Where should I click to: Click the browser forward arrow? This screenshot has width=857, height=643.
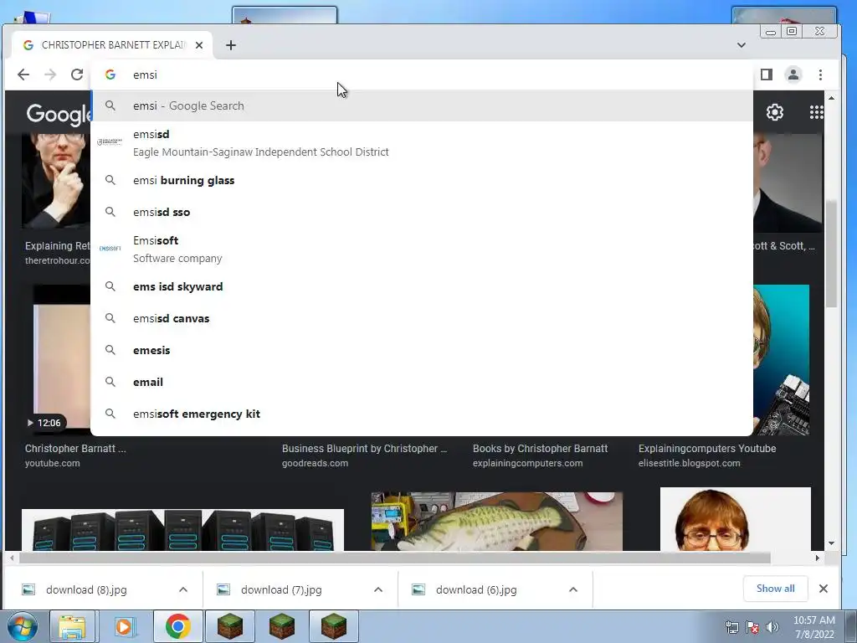[x=49, y=75]
